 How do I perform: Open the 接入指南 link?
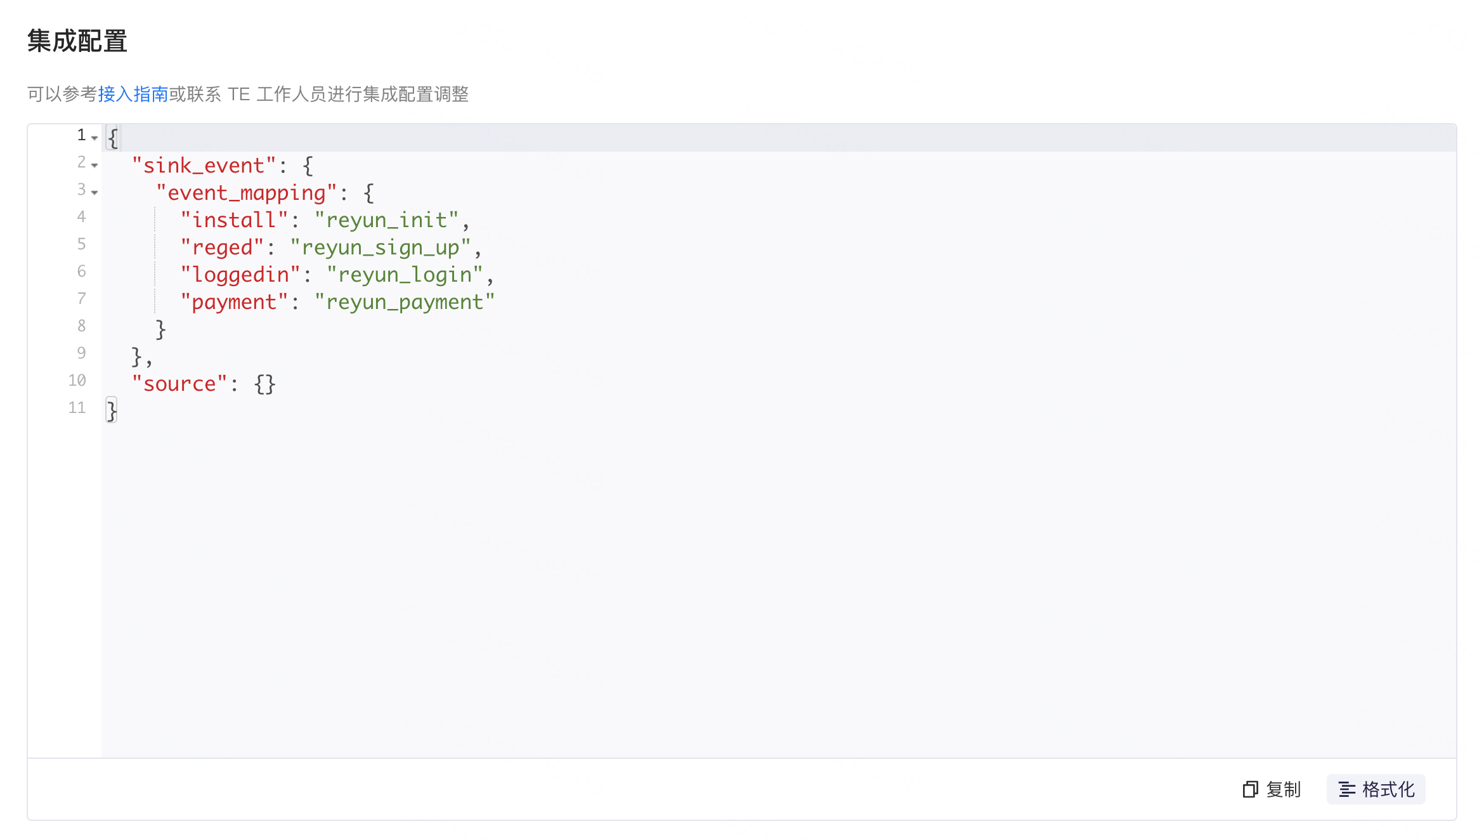[133, 94]
